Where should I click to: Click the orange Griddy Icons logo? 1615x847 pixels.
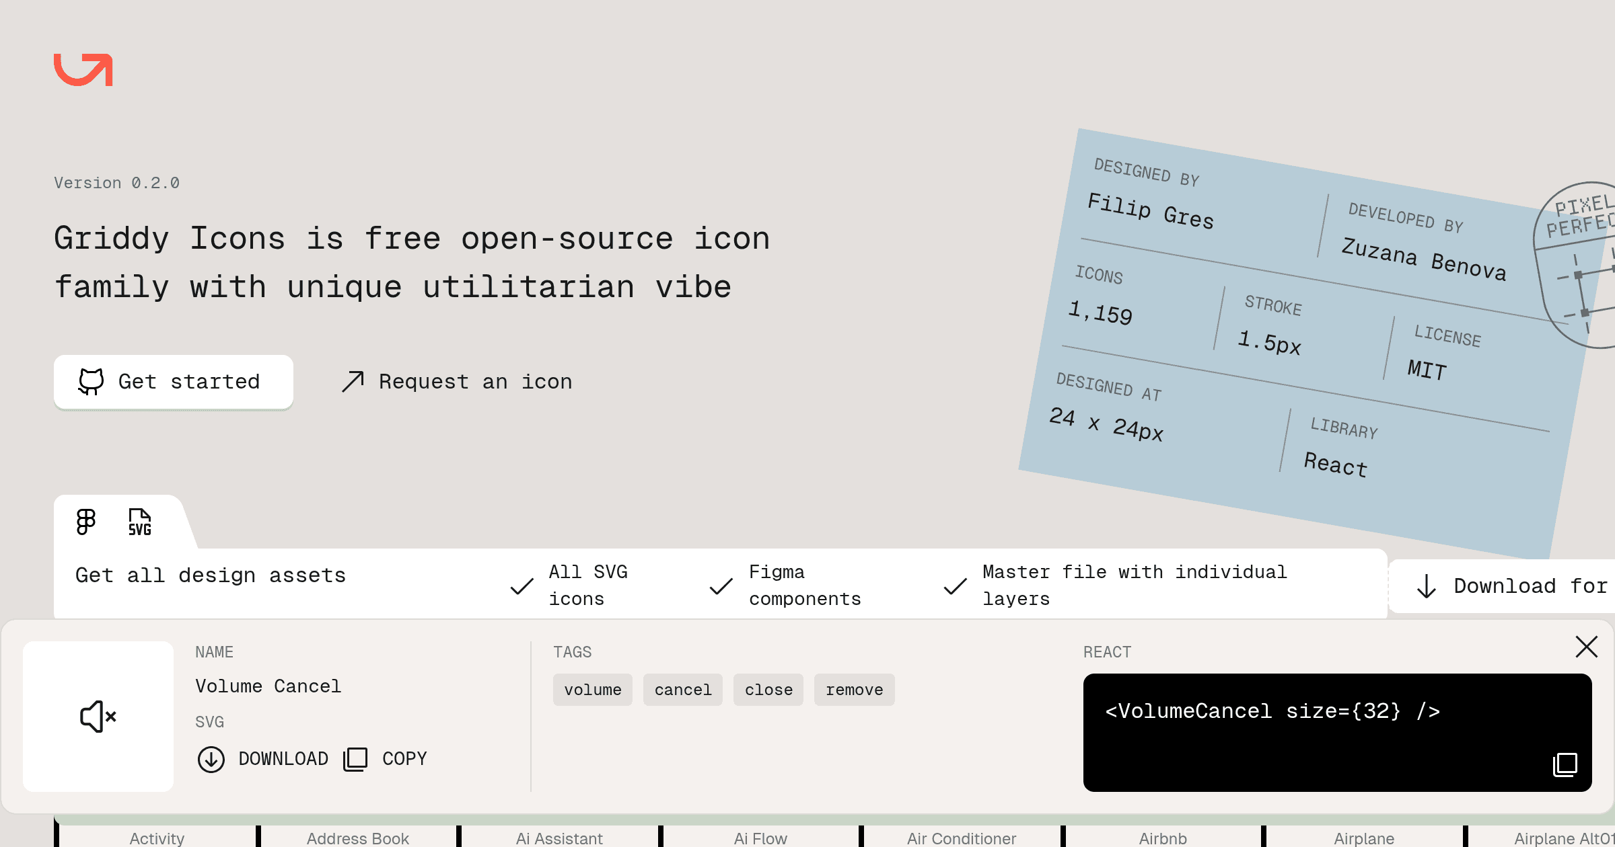tap(83, 70)
